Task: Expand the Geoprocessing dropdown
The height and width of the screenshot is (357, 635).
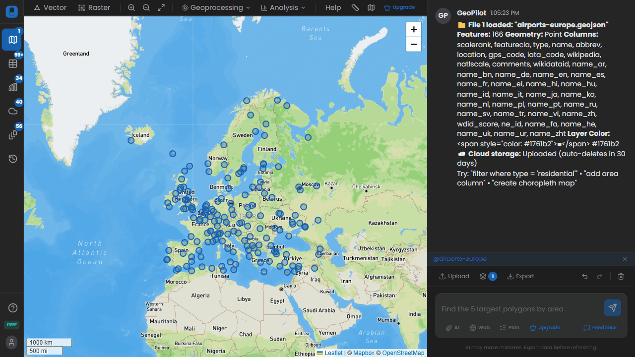Action: [216, 7]
